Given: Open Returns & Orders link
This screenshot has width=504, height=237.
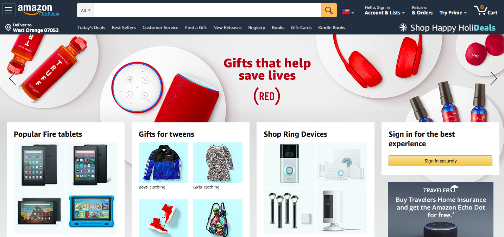Looking at the screenshot, I should click(422, 10).
